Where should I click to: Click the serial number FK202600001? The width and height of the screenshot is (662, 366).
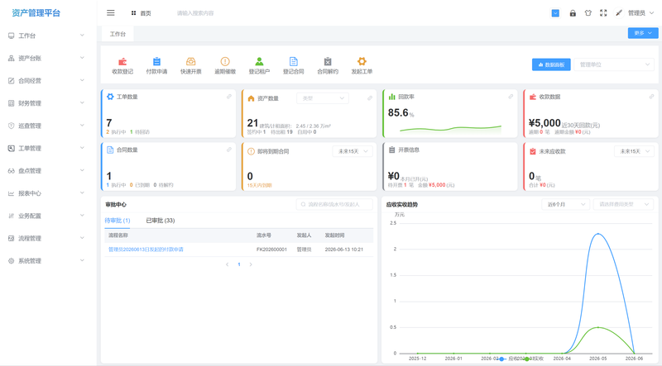(271, 250)
